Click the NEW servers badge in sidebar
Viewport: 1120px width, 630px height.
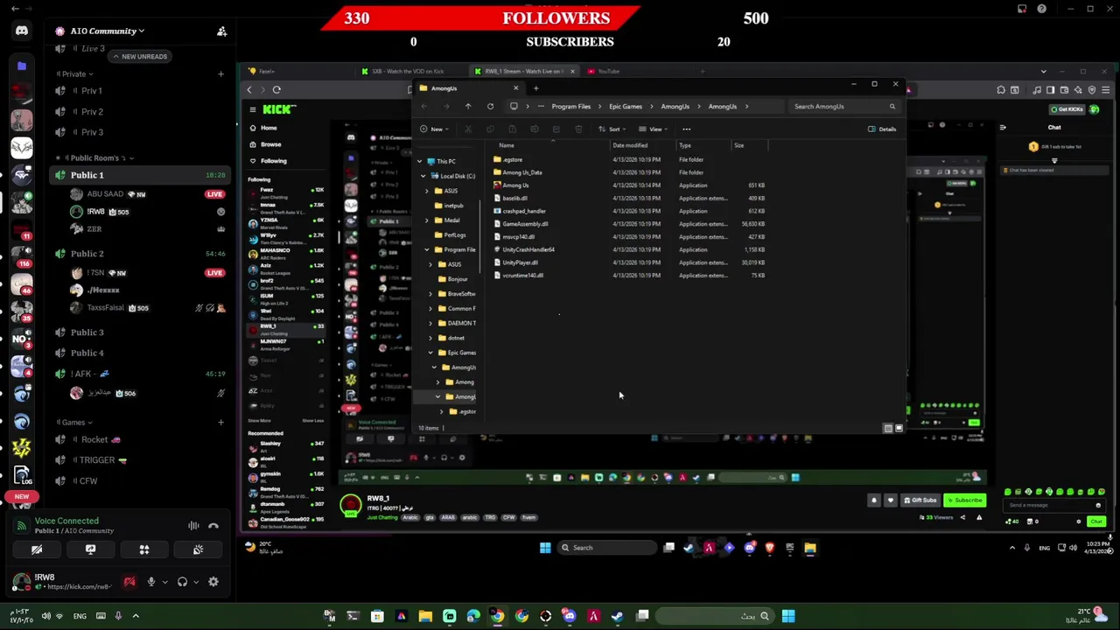point(22,496)
